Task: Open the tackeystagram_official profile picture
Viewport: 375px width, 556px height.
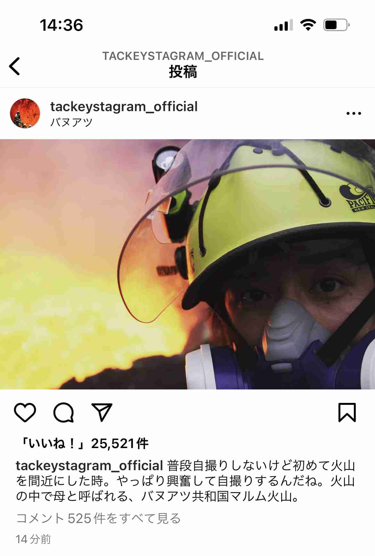Action: tap(25, 113)
